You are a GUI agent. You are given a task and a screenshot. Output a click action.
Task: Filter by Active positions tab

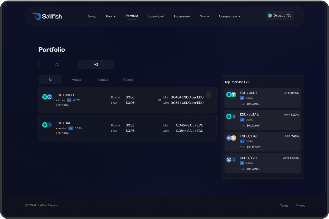click(x=76, y=80)
